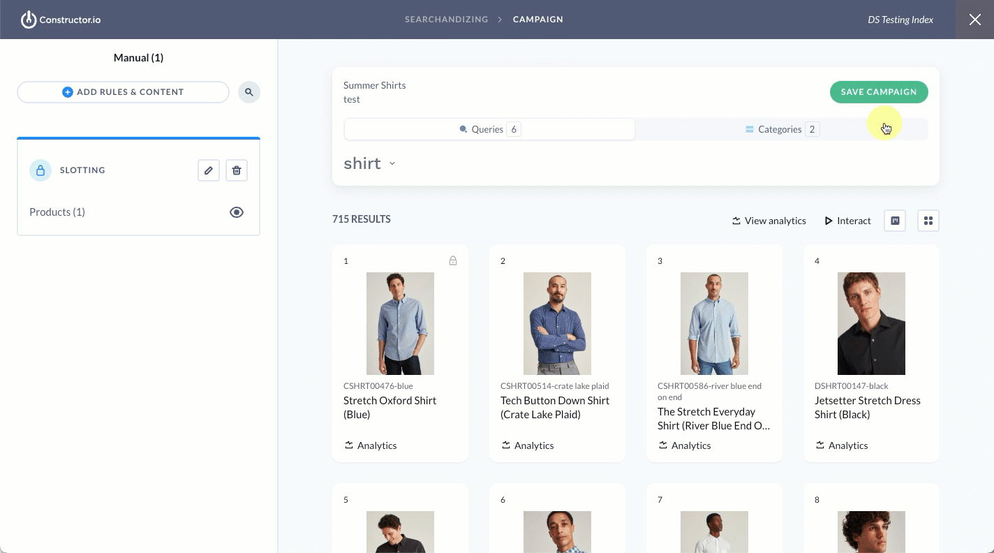Click the Products (1) label

click(57, 212)
